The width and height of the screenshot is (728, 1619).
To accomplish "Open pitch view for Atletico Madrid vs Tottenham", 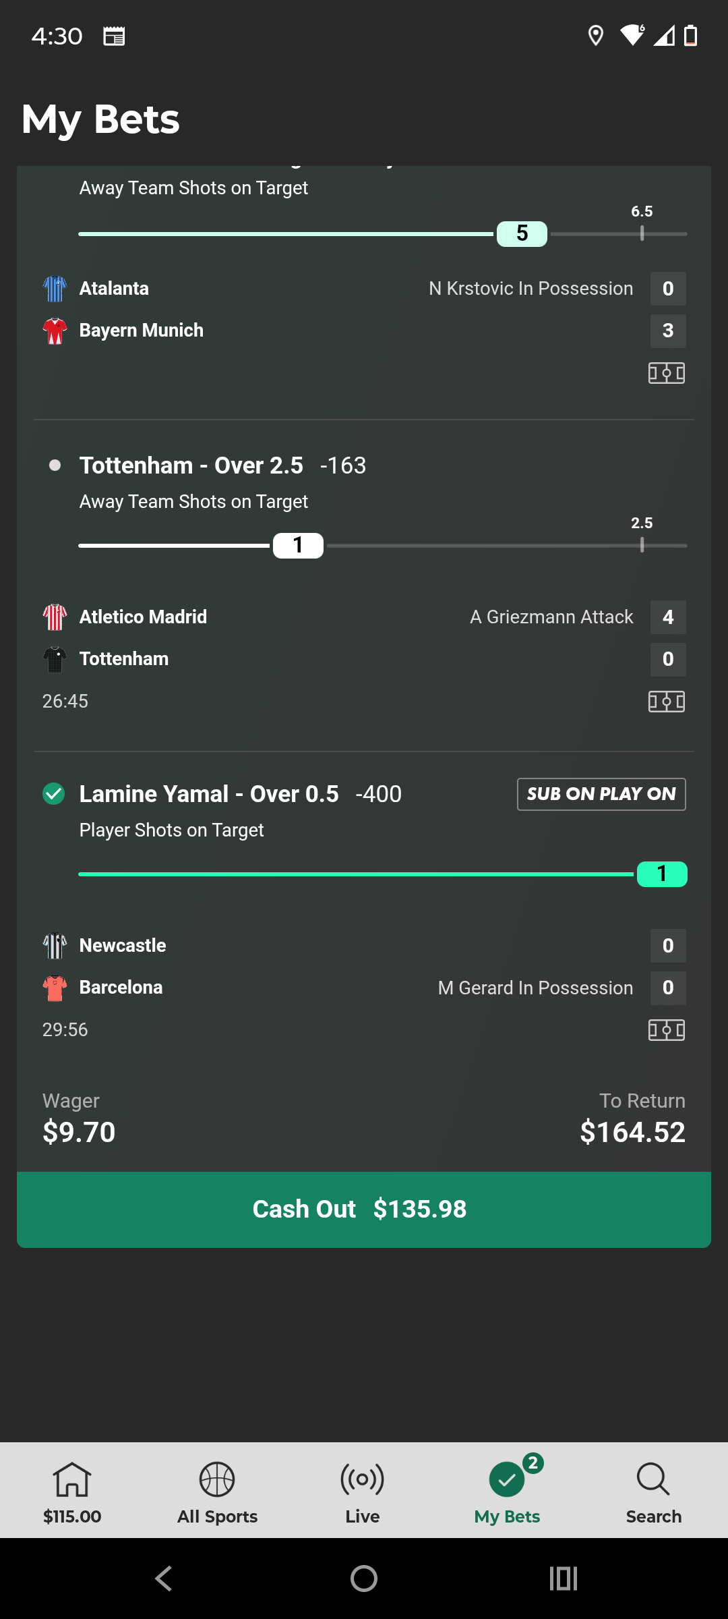I will (667, 702).
